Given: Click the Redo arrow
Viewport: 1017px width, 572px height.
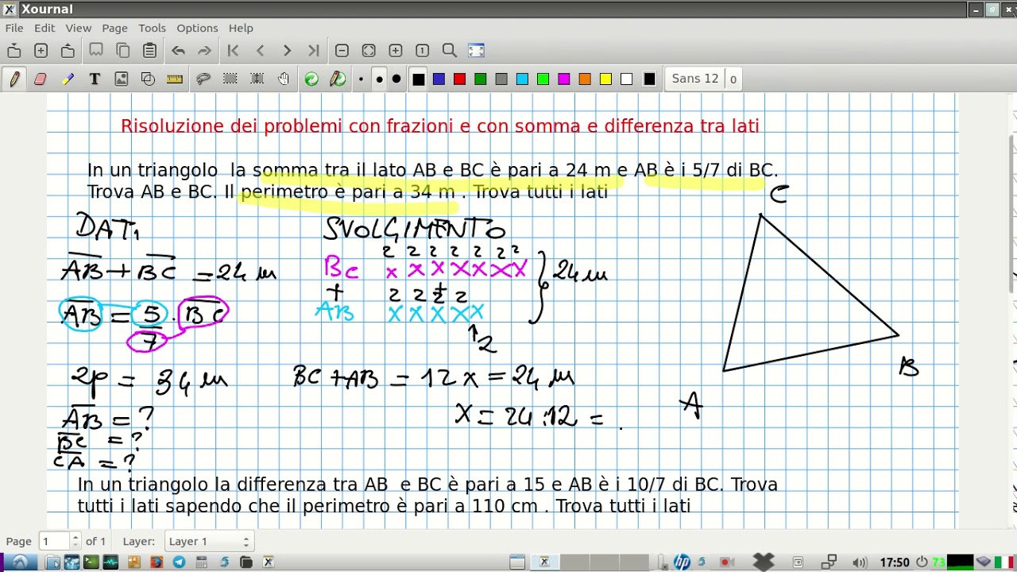Looking at the screenshot, I should click(205, 51).
